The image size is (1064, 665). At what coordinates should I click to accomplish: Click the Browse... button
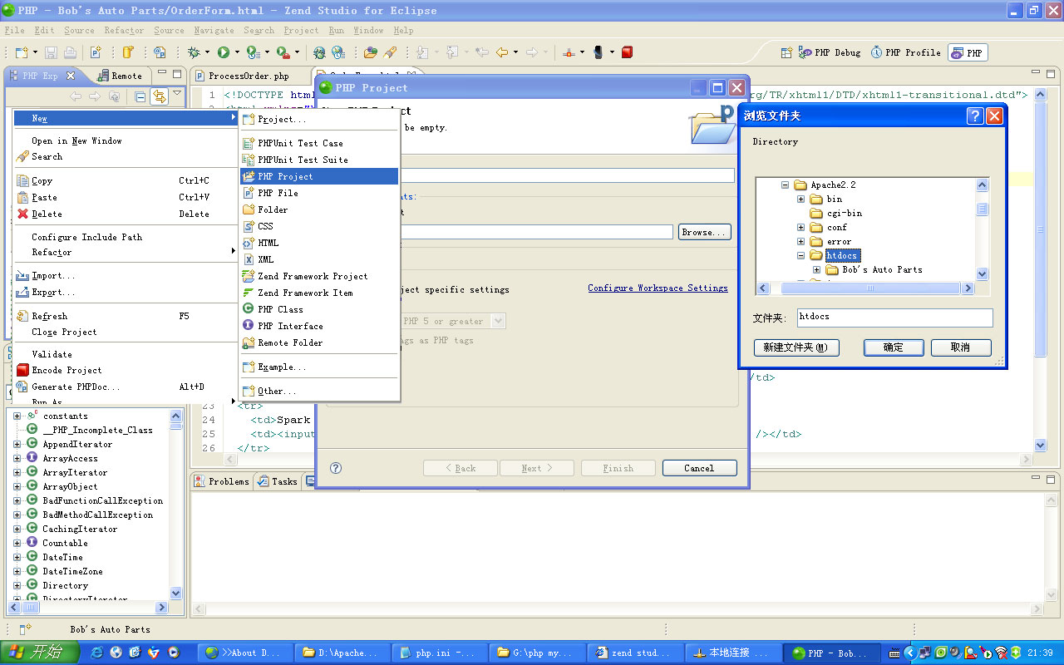[x=705, y=233]
